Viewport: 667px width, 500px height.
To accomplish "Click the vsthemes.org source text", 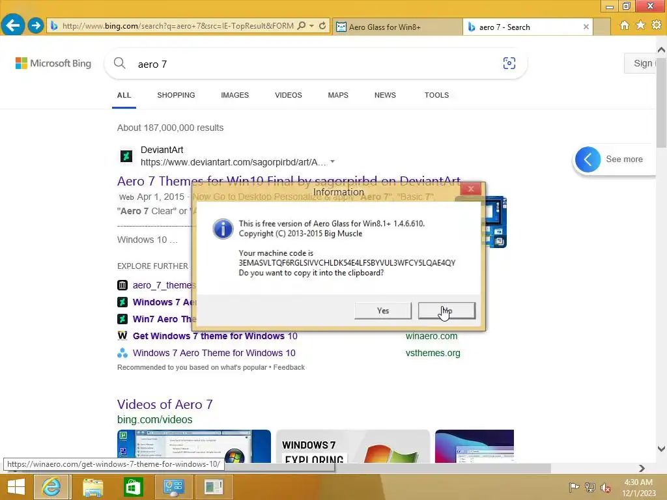I will [433, 354].
